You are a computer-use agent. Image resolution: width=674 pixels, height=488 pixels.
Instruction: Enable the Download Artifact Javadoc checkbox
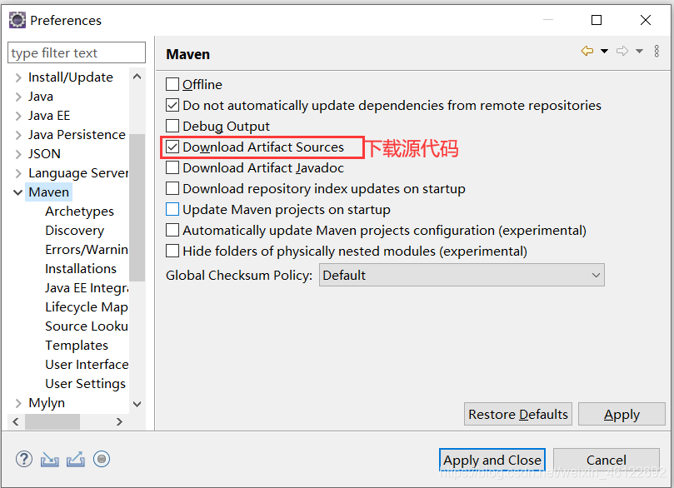pyautogui.click(x=172, y=167)
